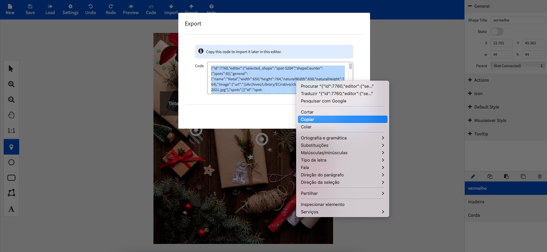547x252 pixels.
Task: Click the info icon in the Export notice
Action: (201, 51)
